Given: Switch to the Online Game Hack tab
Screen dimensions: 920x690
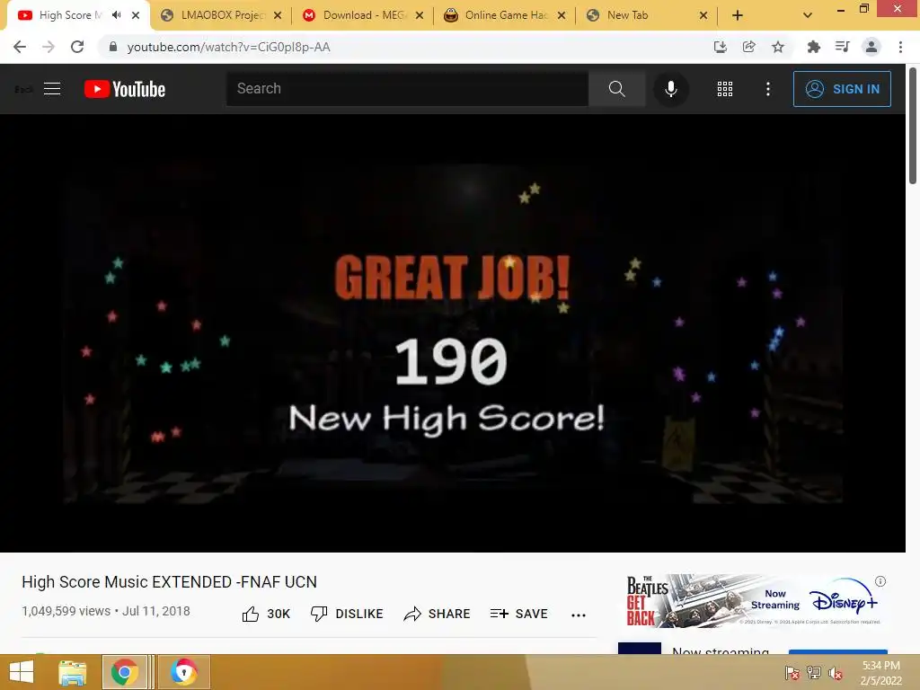Looking at the screenshot, I should (x=505, y=15).
